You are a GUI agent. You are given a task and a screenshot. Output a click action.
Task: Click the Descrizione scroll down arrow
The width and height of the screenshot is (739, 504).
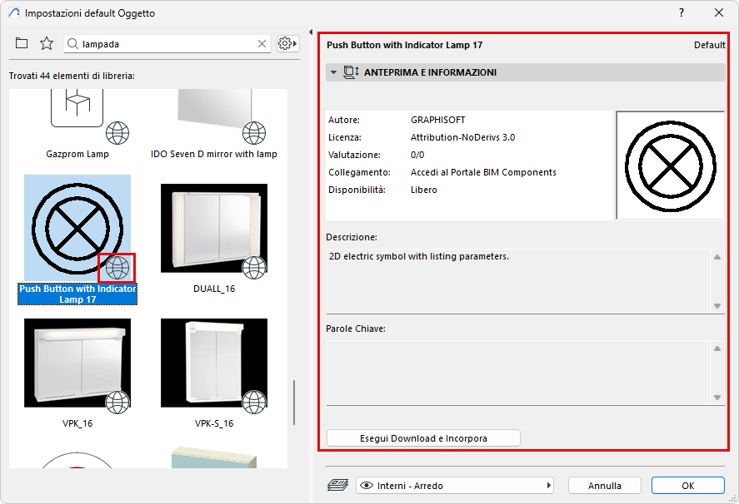click(717, 306)
